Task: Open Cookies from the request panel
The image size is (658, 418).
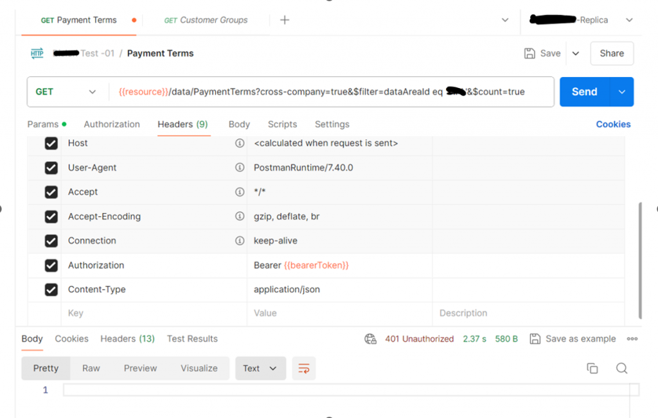Action: coord(612,124)
